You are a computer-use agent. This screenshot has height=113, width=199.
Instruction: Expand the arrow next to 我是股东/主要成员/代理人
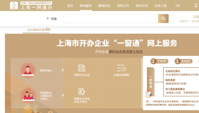(63, 95)
